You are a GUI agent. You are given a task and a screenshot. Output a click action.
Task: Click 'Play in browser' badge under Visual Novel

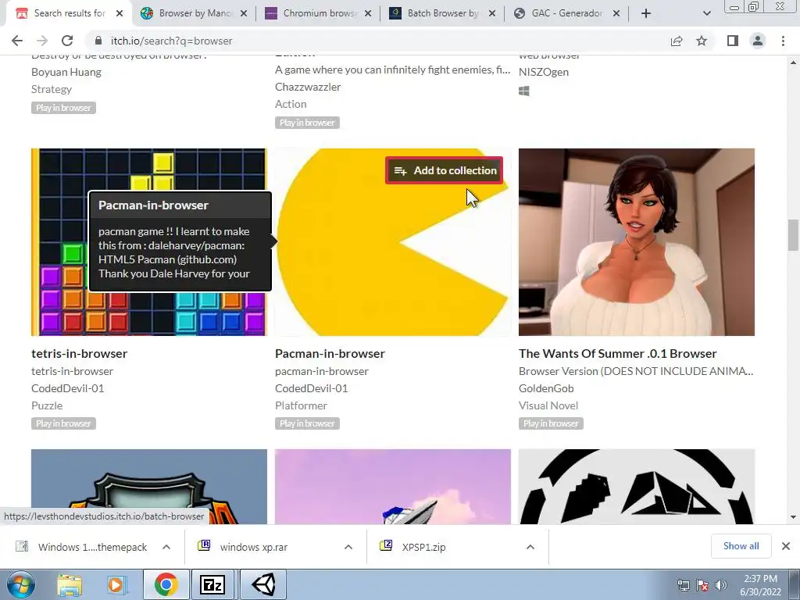551,423
